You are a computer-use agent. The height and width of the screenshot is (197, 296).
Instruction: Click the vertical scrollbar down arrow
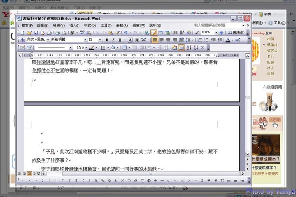pos(248,154)
